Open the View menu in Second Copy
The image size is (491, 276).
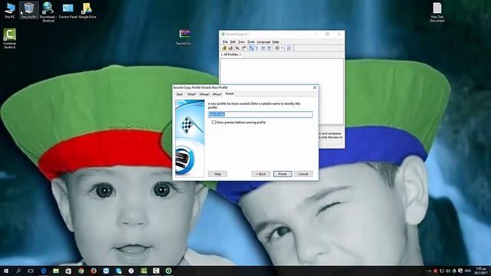(x=242, y=42)
